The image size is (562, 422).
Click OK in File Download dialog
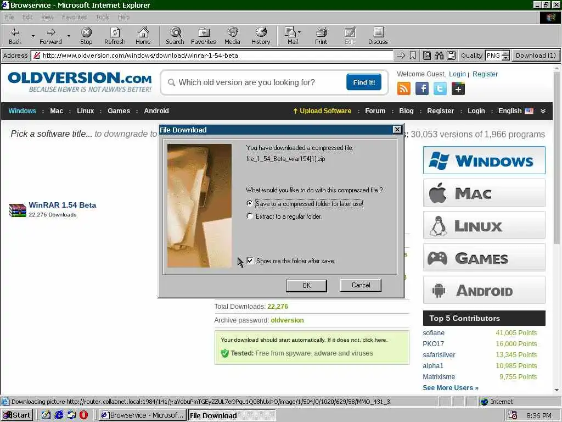(306, 285)
